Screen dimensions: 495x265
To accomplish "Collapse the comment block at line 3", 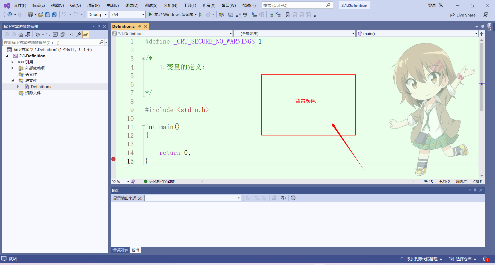I will 143,58.
